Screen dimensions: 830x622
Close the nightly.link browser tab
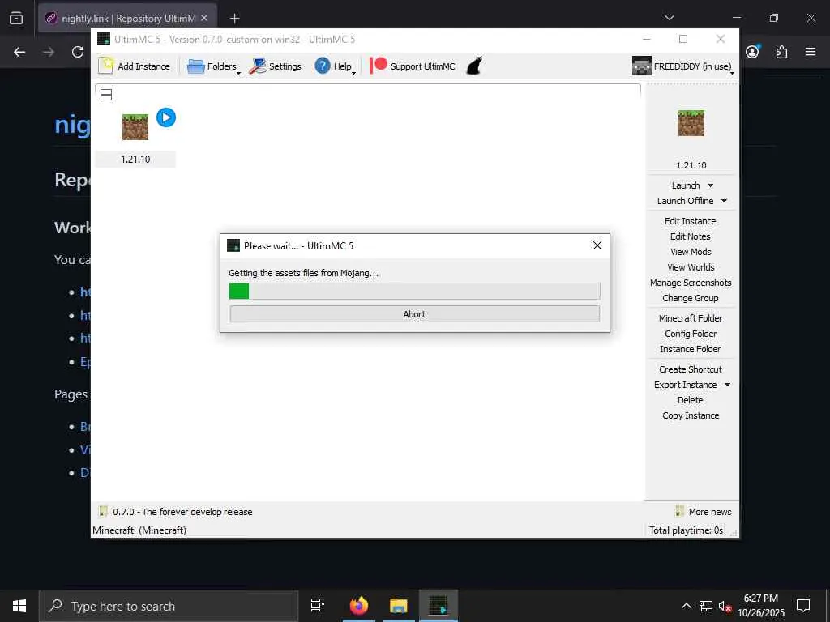coord(204,18)
